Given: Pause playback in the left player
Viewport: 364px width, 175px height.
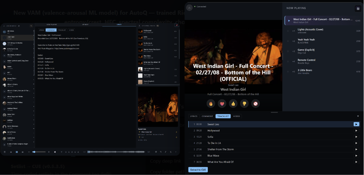Looking at the screenshot, I should click(x=17, y=152).
